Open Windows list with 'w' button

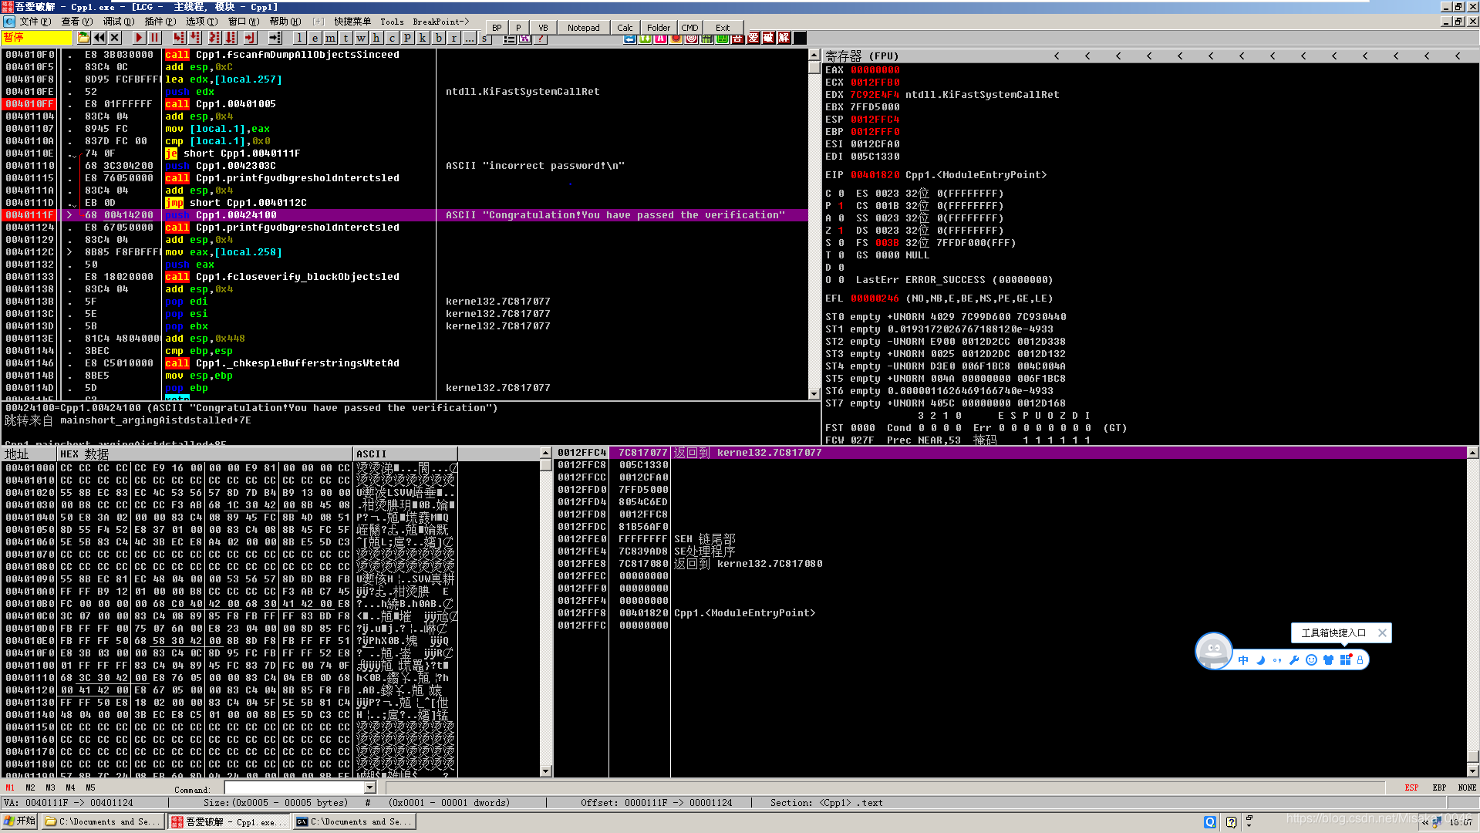[x=361, y=37]
